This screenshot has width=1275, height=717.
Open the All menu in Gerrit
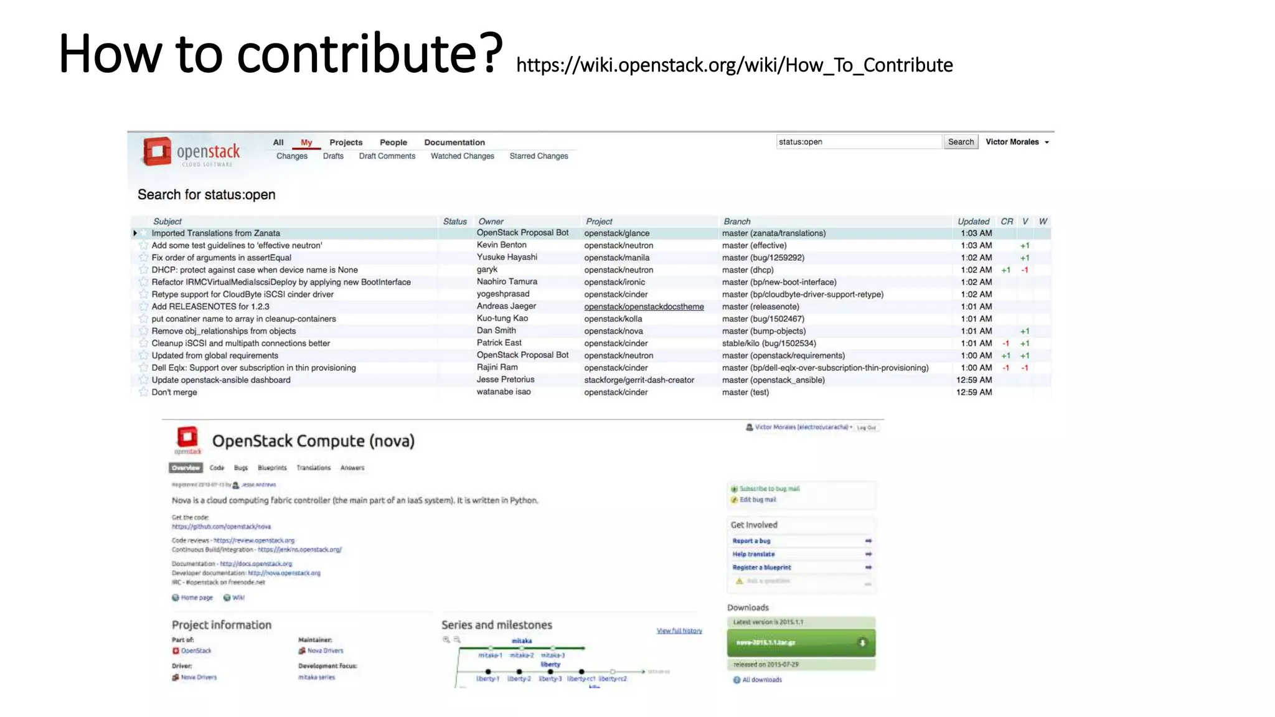point(278,143)
